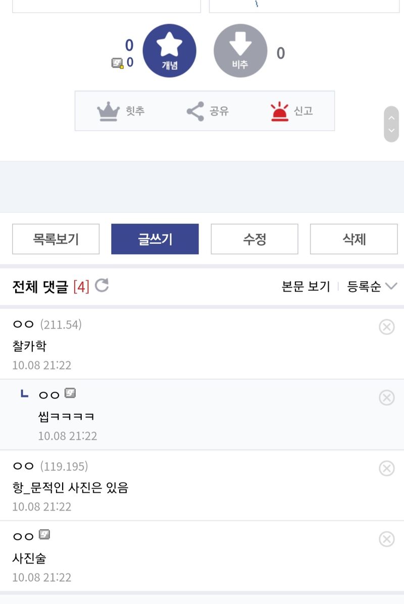Open the nickname icon on the 씹ㅋㅋㅋㅋ reply
This screenshot has width=404, height=604.
point(70,393)
